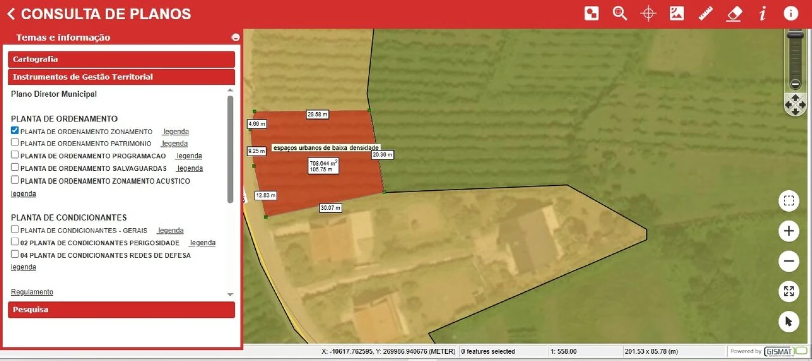The height and width of the screenshot is (361, 812).
Task: Enable Planta de Ordenamento Patrimonio layer
Action: [15, 142]
